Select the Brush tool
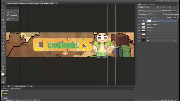 pos(3,30)
